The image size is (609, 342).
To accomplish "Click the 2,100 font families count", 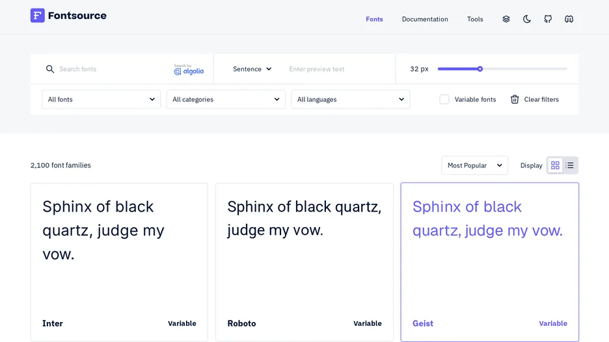I will (x=61, y=165).
